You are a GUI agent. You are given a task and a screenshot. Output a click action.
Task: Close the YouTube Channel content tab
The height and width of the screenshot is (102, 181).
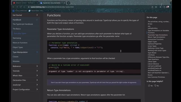point(37,3)
